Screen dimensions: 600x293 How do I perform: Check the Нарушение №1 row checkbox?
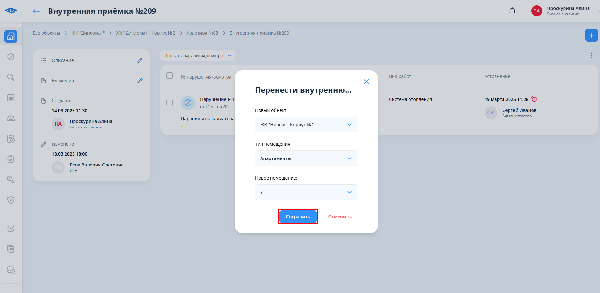(x=169, y=103)
